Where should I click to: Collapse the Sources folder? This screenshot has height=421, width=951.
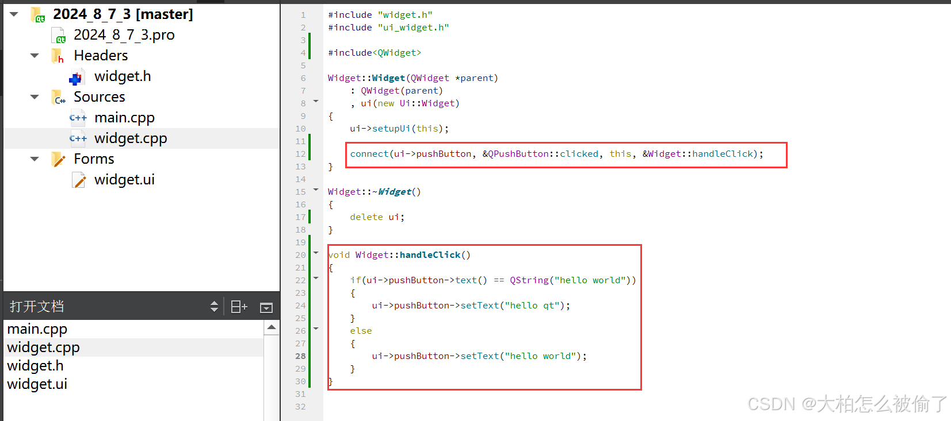pos(35,96)
